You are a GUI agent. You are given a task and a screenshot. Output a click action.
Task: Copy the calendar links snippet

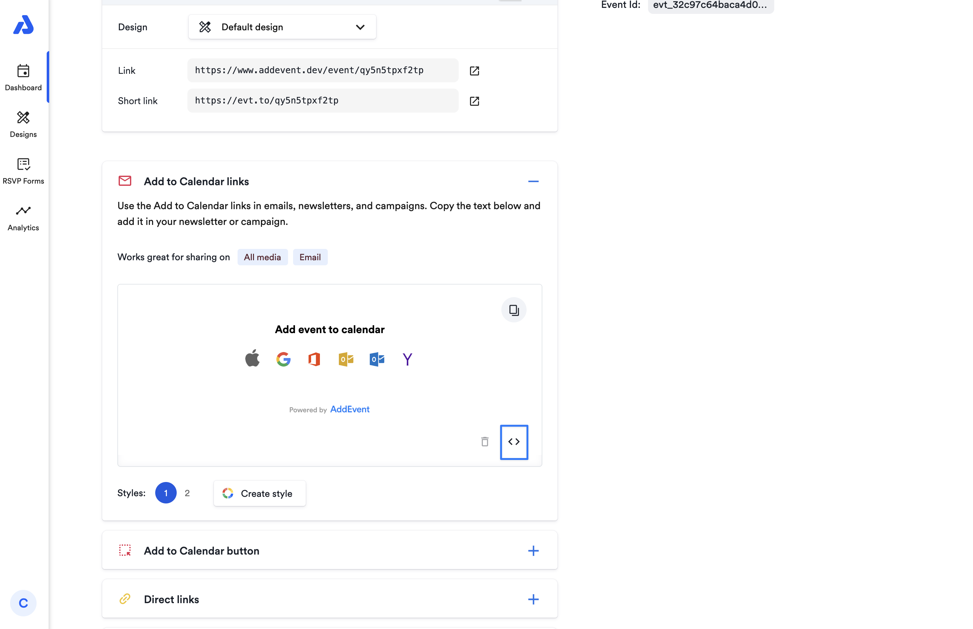click(513, 310)
